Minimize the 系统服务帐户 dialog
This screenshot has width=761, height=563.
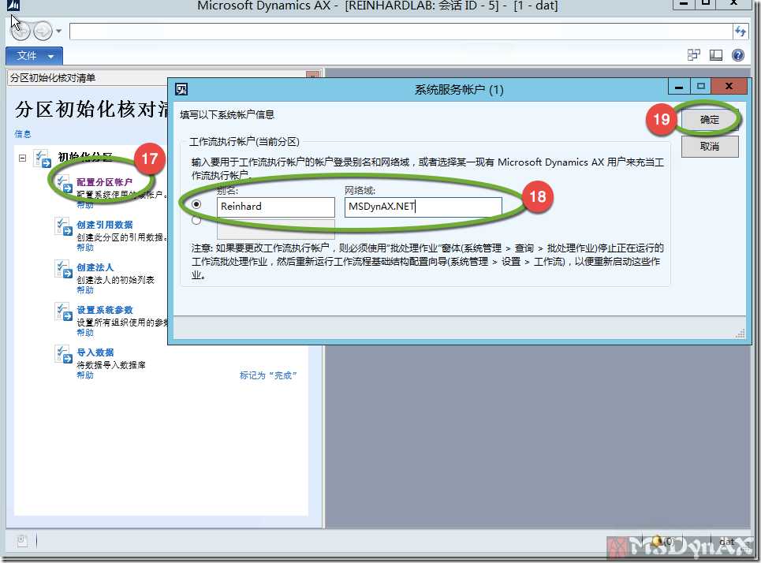(680, 87)
